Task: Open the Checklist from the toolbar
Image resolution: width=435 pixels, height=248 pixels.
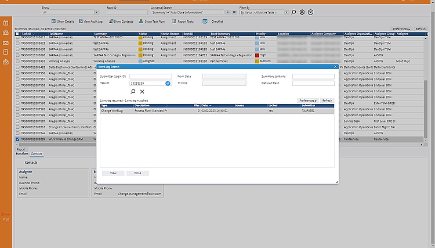Action: pos(213,21)
